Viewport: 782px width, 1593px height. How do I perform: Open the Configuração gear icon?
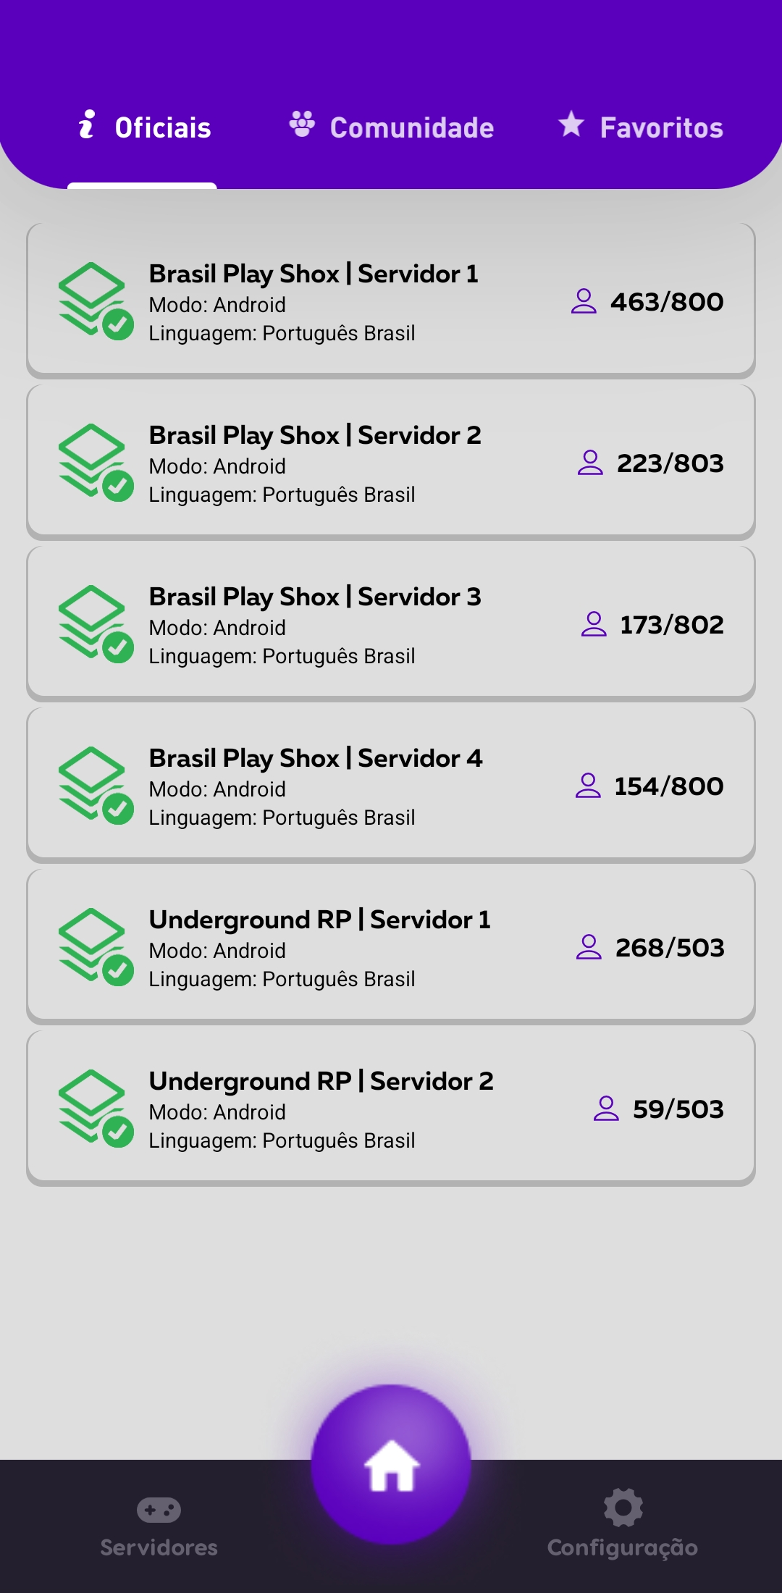[x=623, y=1508]
